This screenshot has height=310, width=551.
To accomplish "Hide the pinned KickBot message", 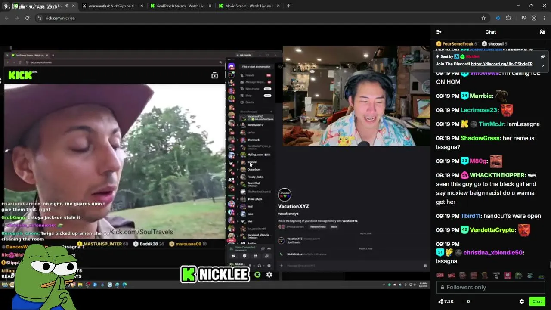I will [542, 56].
